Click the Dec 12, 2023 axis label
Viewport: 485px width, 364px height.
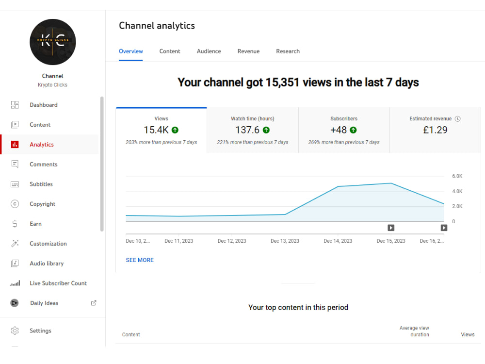point(232,241)
